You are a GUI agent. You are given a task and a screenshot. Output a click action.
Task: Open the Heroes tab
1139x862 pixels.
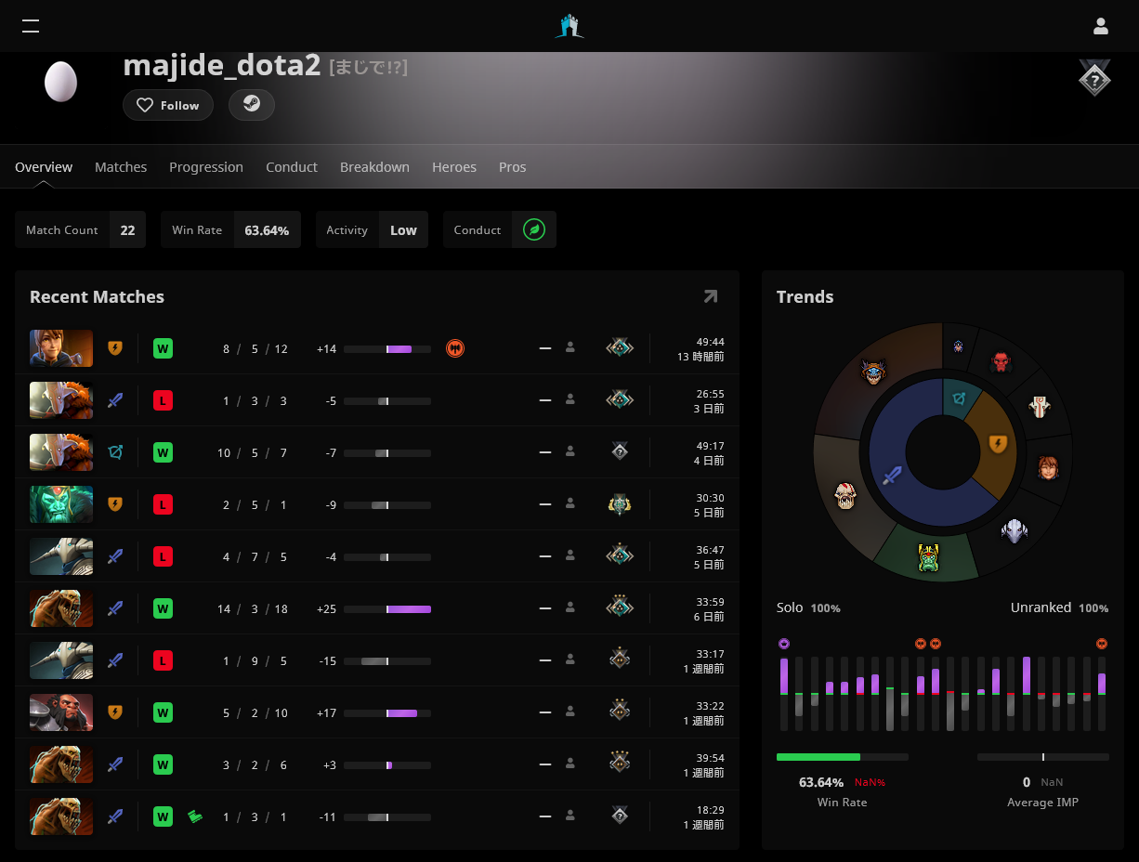[454, 167]
